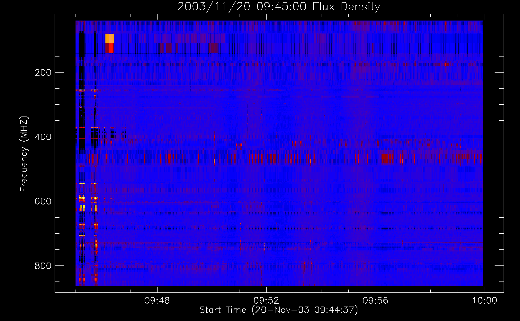Viewport: 520px width, 321px height.
Task: Click the plot title '2003/11/20 09:45:00 Flux Density'
Action: click(x=279, y=6)
